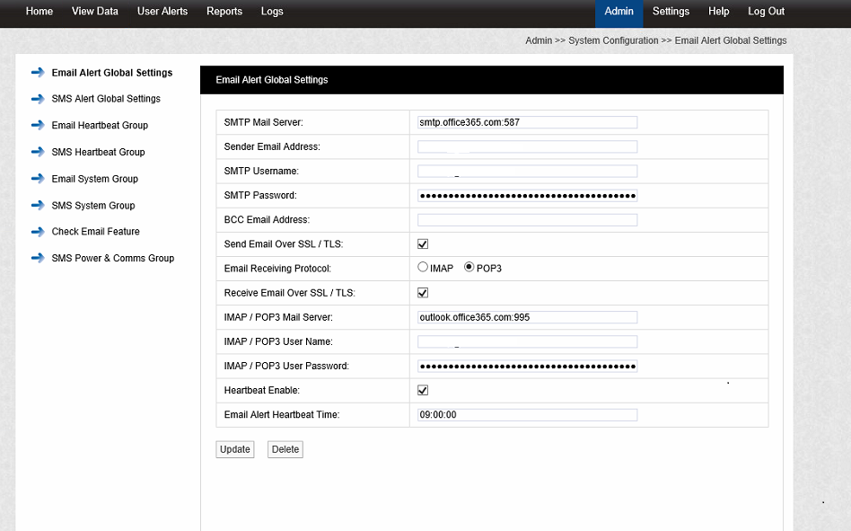Choose the POP3 radio button
Screen dimensions: 851x531
[x=469, y=268]
